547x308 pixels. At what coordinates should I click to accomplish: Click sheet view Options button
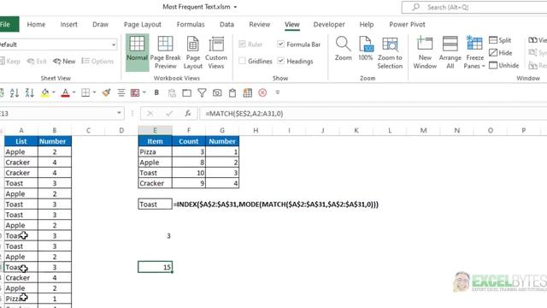tap(97, 61)
